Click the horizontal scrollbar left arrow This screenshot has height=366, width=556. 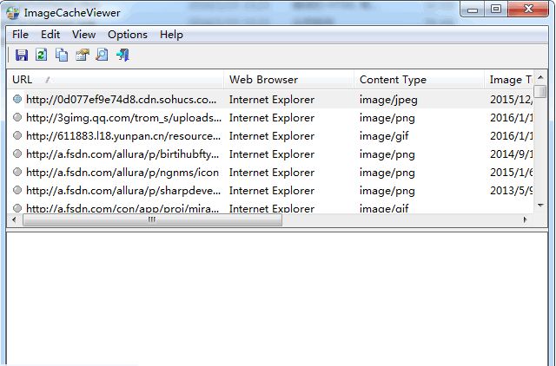[x=14, y=219]
